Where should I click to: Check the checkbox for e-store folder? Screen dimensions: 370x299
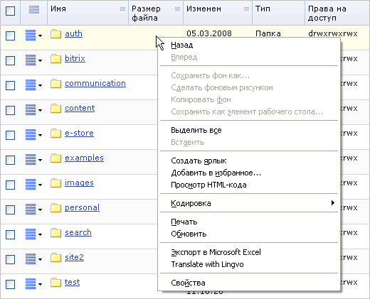click(11, 135)
